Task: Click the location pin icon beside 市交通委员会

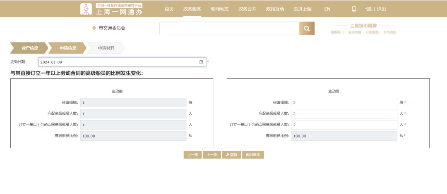Action: [94, 28]
